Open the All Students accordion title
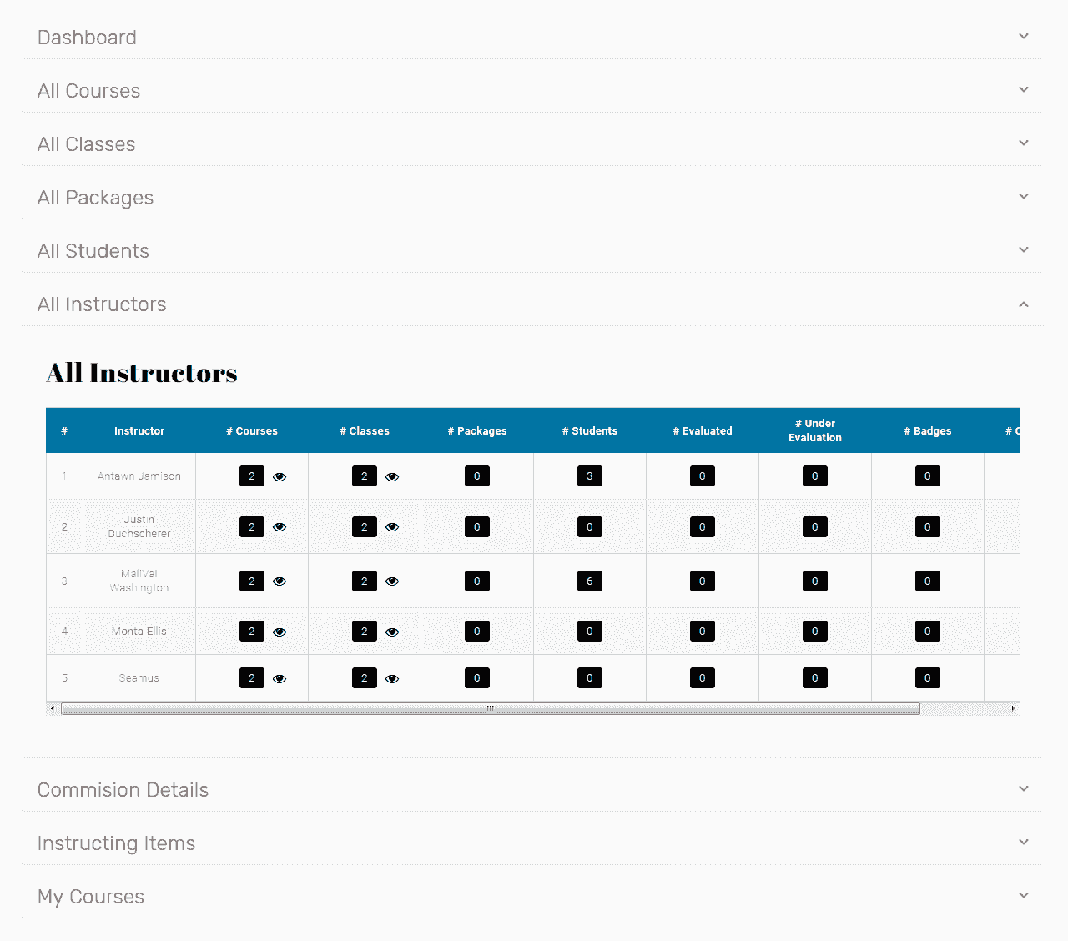1068x941 pixels. [93, 251]
